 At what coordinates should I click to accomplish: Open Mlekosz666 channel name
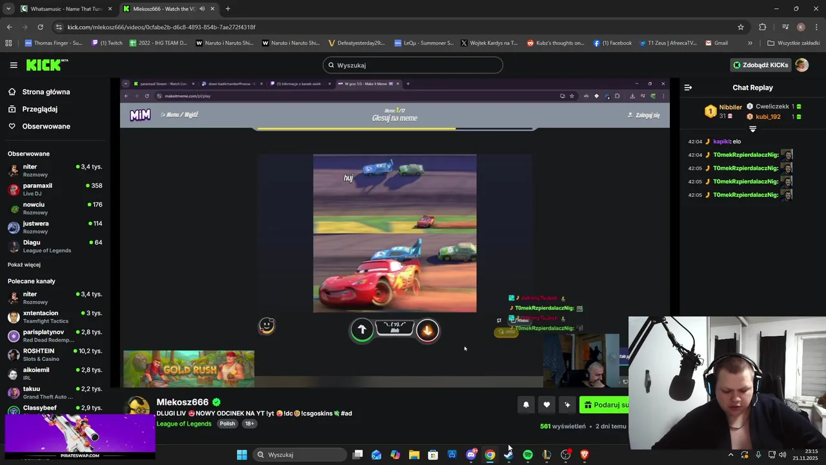(x=183, y=402)
